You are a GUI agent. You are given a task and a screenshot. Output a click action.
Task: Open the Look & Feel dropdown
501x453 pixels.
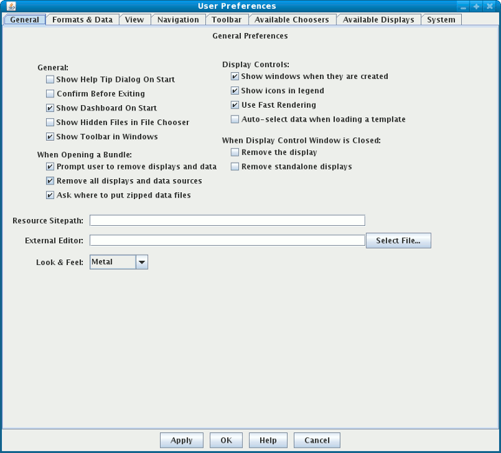click(141, 262)
